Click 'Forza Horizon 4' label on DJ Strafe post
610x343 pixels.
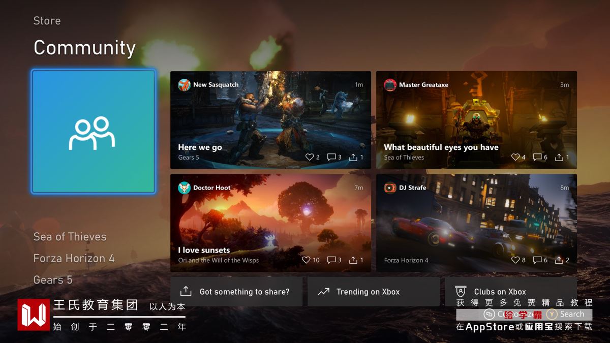coord(406,260)
